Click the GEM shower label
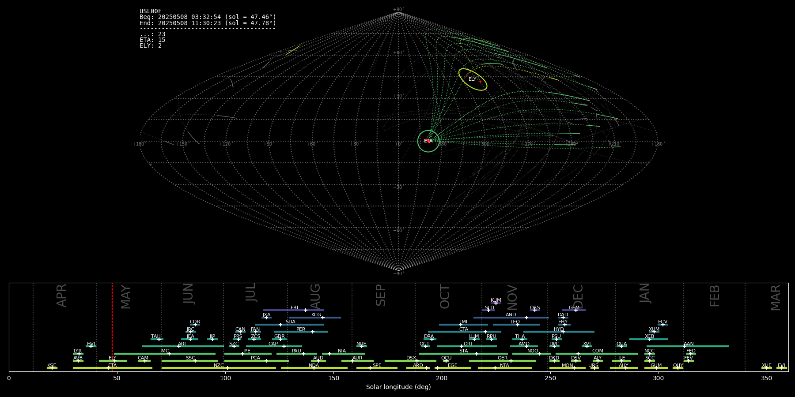The width and height of the screenshot is (795, 397). [574, 307]
